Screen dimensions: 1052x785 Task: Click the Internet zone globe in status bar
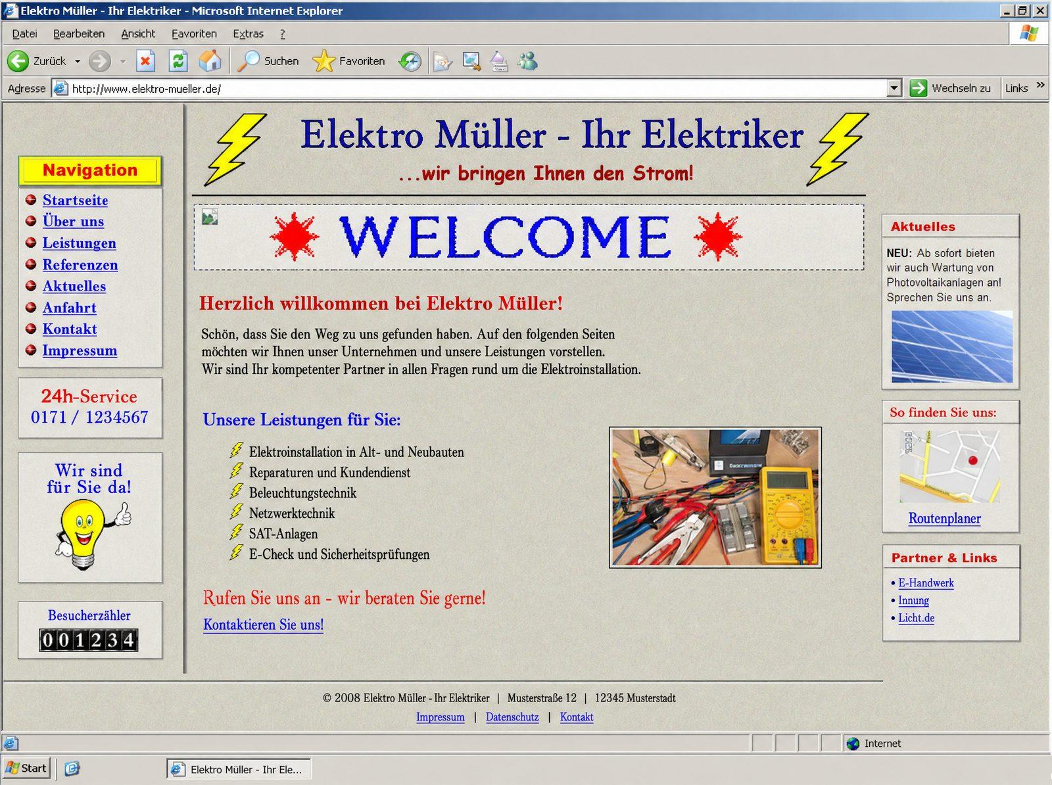click(x=853, y=744)
